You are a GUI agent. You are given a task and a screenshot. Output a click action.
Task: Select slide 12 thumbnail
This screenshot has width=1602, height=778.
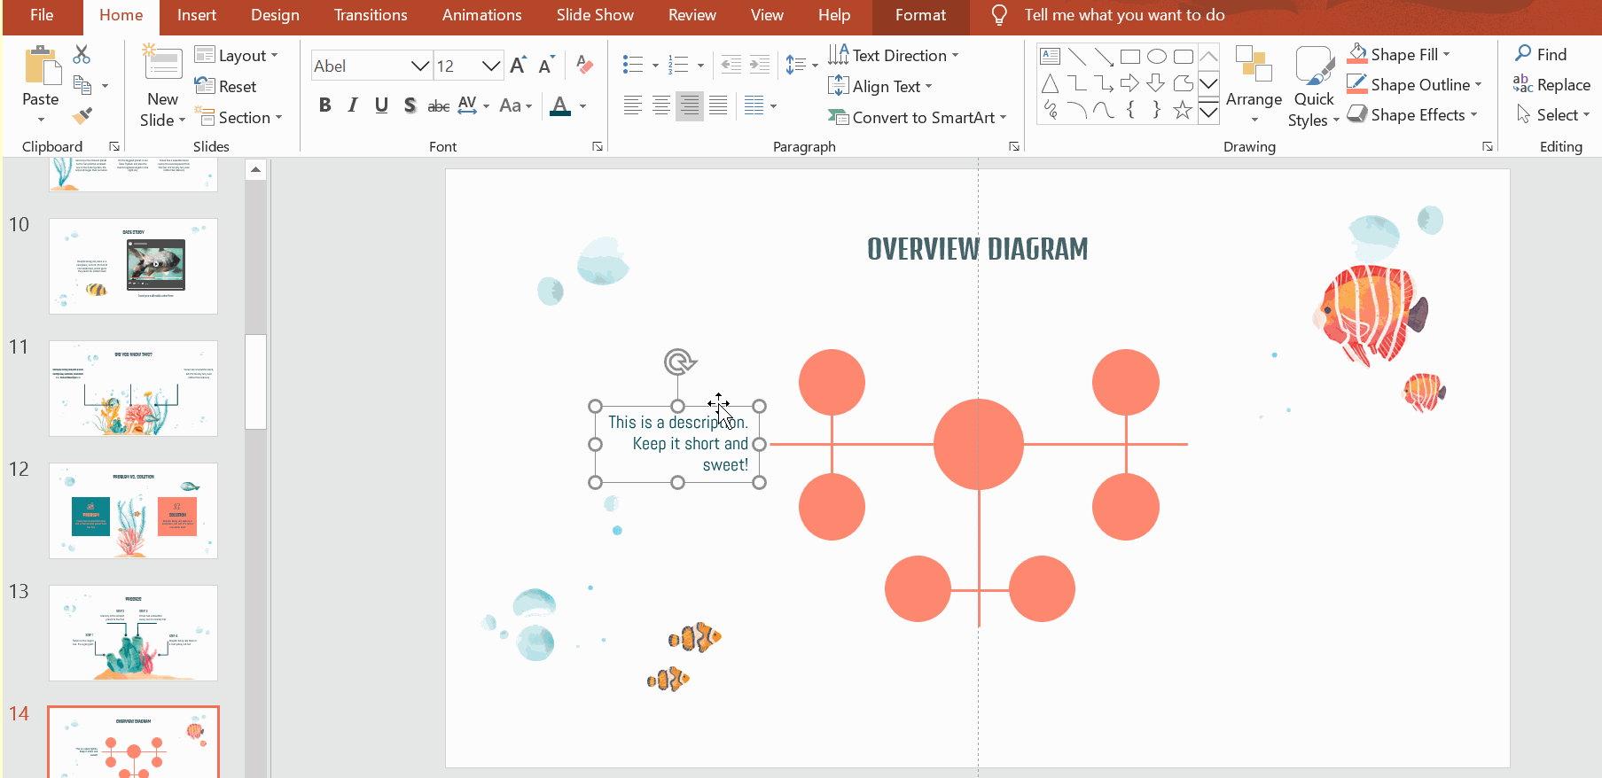(133, 510)
